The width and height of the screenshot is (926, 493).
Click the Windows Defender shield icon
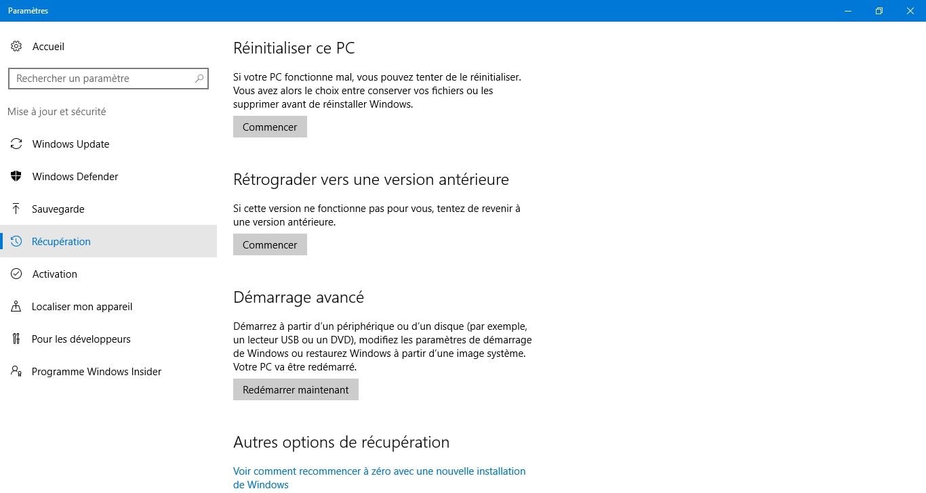[16, 177]
